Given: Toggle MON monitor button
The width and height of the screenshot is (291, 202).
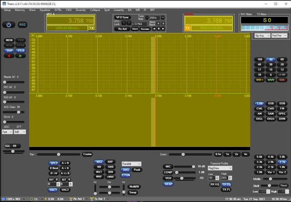Looking at the screenshot, I should [9, 40].
